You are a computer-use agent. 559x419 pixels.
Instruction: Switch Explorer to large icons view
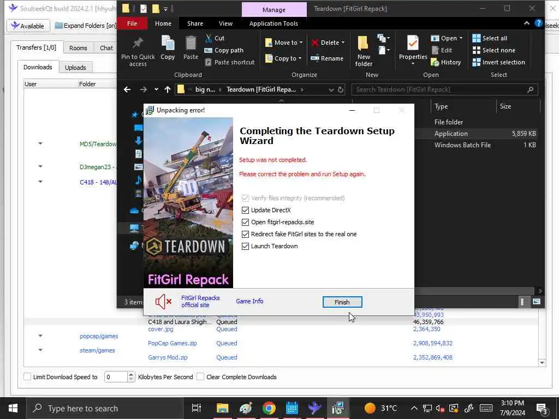pos(537,302)
